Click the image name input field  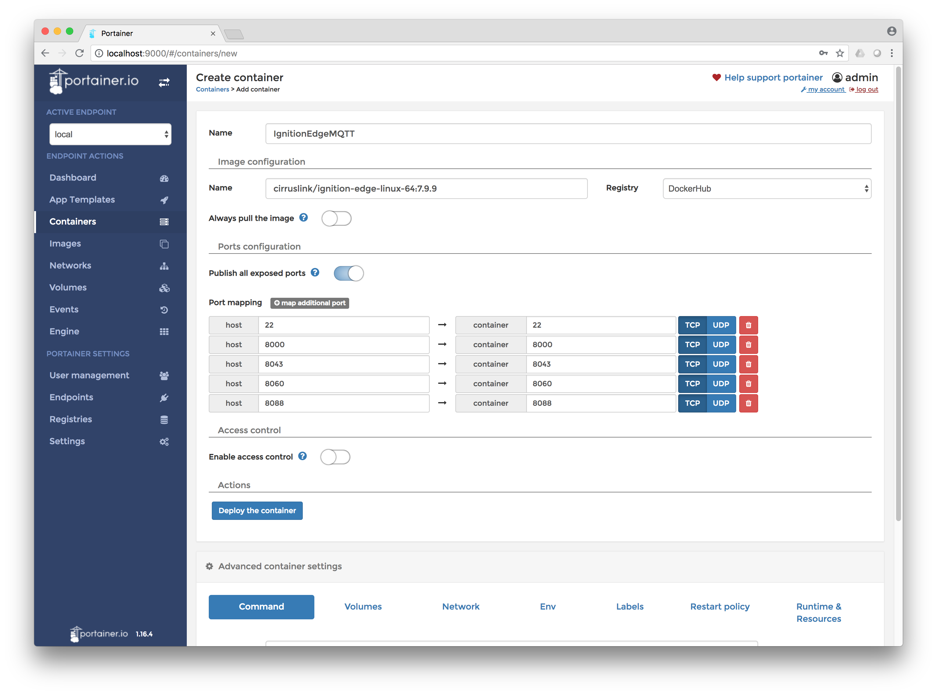tap(426, 189)
